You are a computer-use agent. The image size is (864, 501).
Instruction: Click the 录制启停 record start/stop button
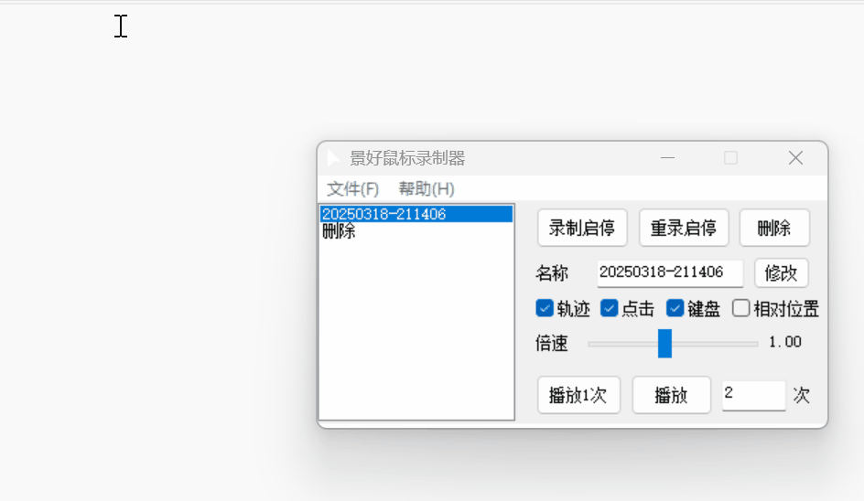(582, 228)
